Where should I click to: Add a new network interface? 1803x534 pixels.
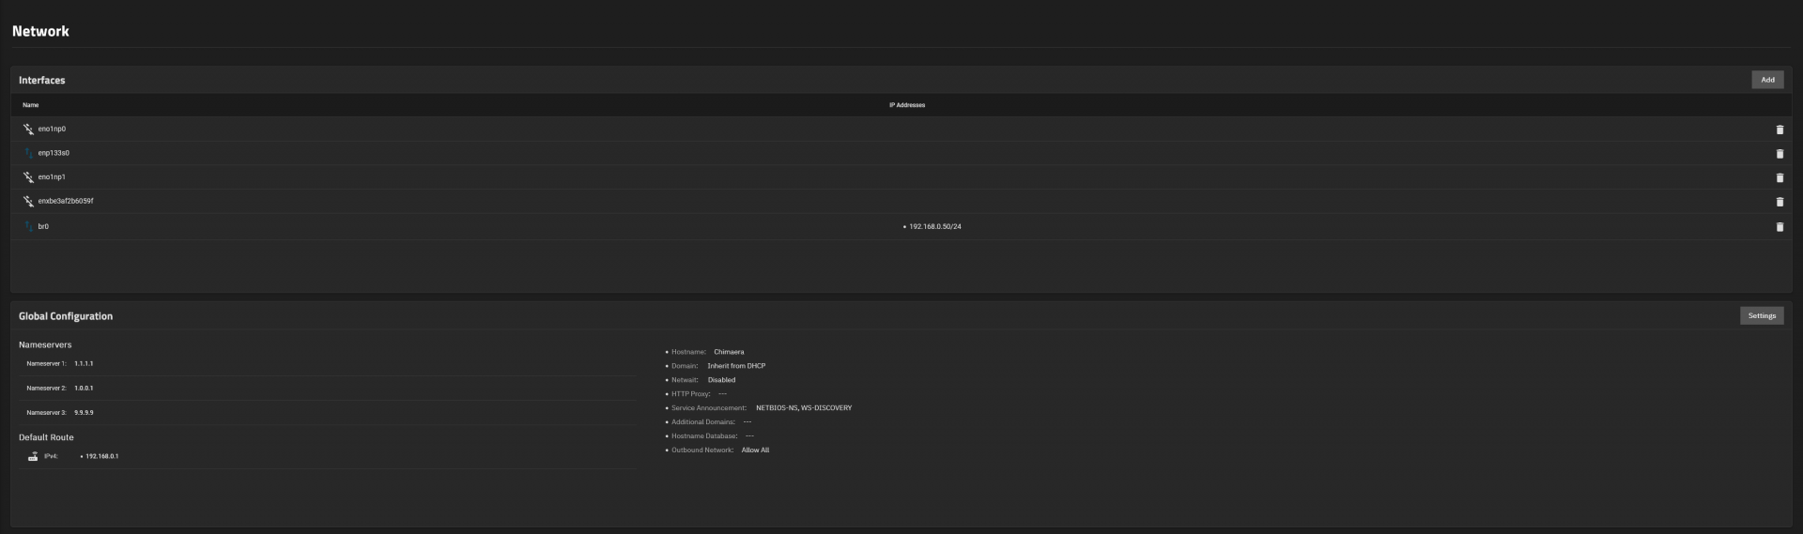click(x=1767, y=80)
